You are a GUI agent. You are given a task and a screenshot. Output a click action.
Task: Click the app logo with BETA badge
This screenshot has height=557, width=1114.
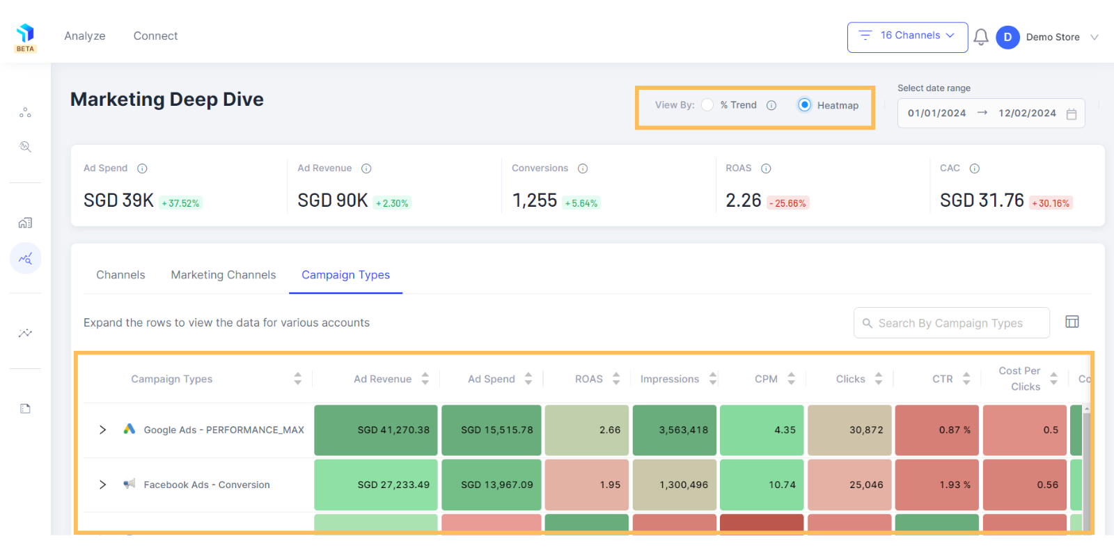pos(26,38)
